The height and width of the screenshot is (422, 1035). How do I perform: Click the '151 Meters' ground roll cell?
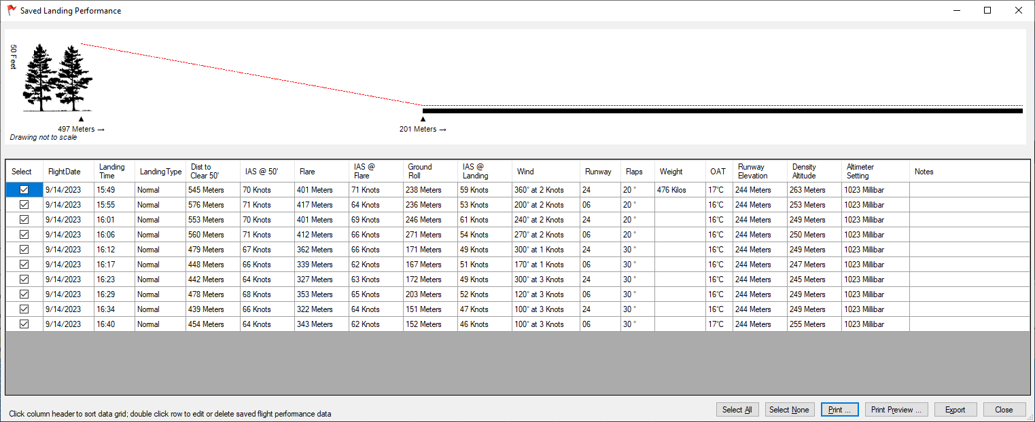(x=430, y=309)
